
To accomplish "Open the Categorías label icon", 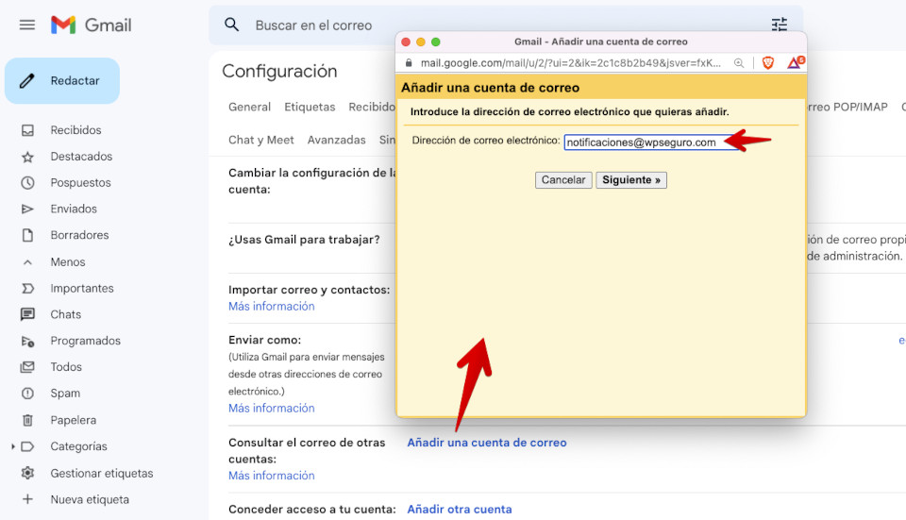I will click(x=27, y=446).
